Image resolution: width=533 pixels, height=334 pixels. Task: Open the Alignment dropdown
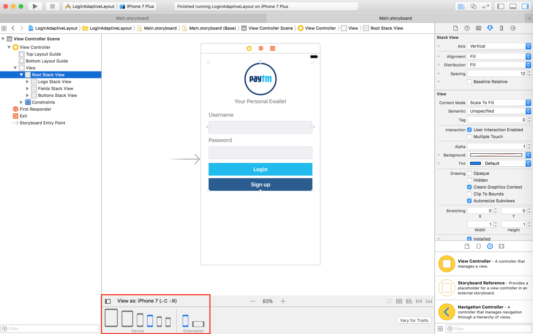click(x=499, y=57)
